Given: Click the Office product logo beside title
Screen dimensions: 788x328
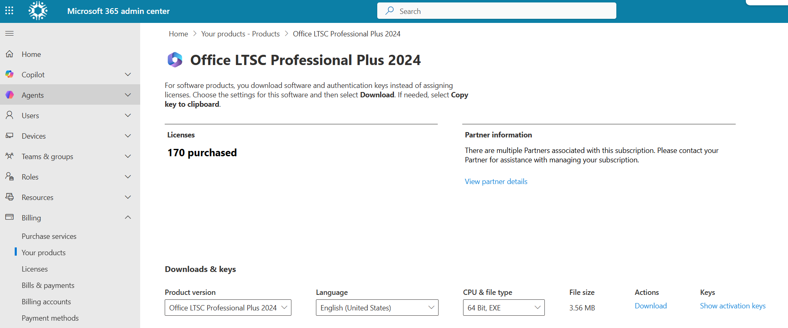Looking at the screenshot, I should click(x=175, y=60).
